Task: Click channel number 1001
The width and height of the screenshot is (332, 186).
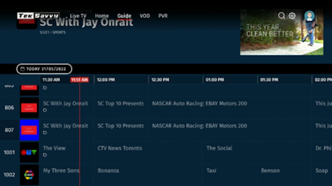Action: click(x=9, y=153)
